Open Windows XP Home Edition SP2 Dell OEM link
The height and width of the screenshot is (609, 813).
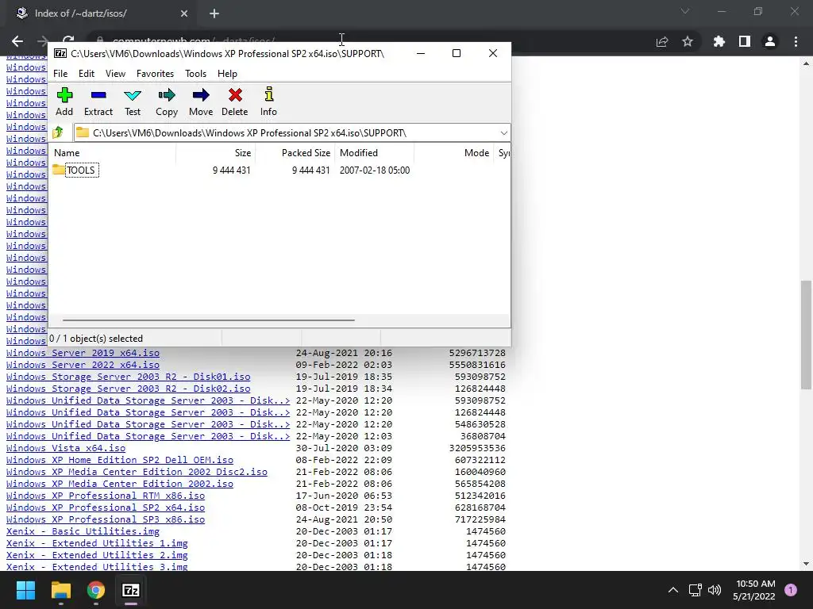(x=120, y=460)
